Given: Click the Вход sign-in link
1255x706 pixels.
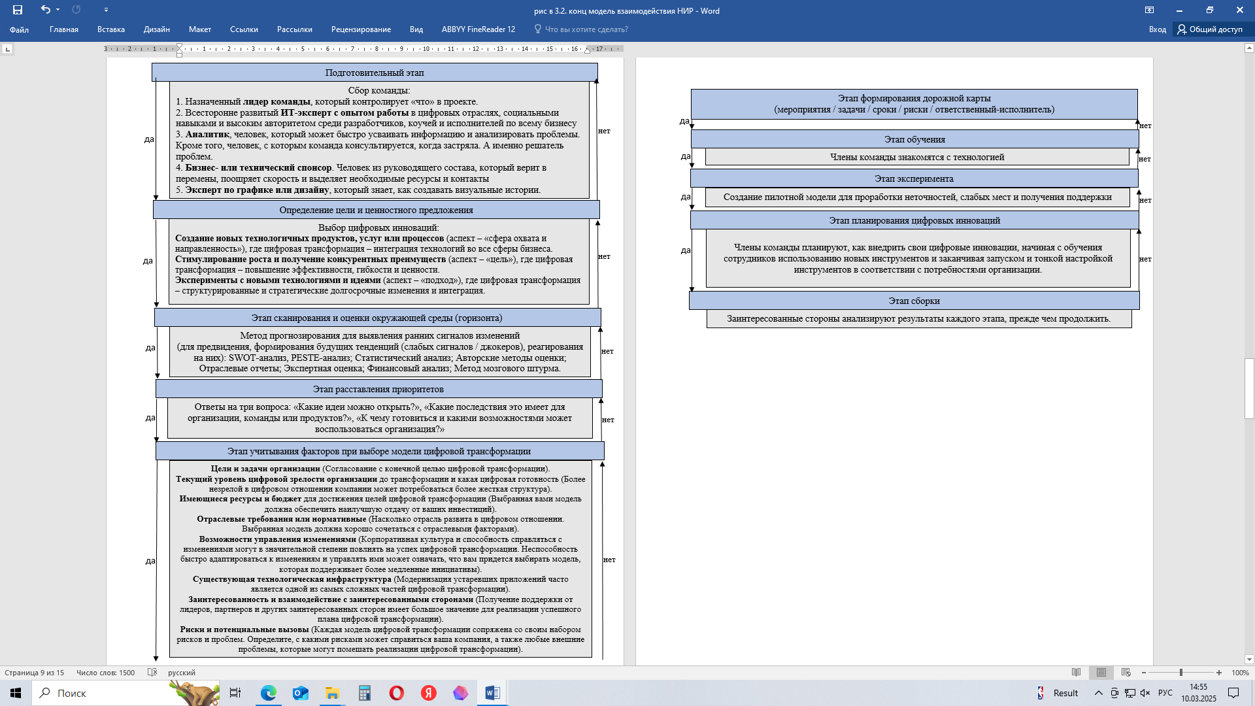Looking at the screenshot, I should point(1158,29).
